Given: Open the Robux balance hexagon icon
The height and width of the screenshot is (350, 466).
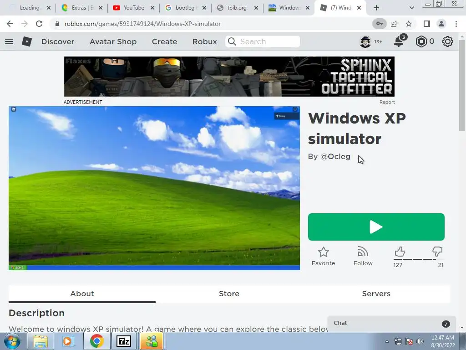Looking at the screenshot, I should 421,41.
